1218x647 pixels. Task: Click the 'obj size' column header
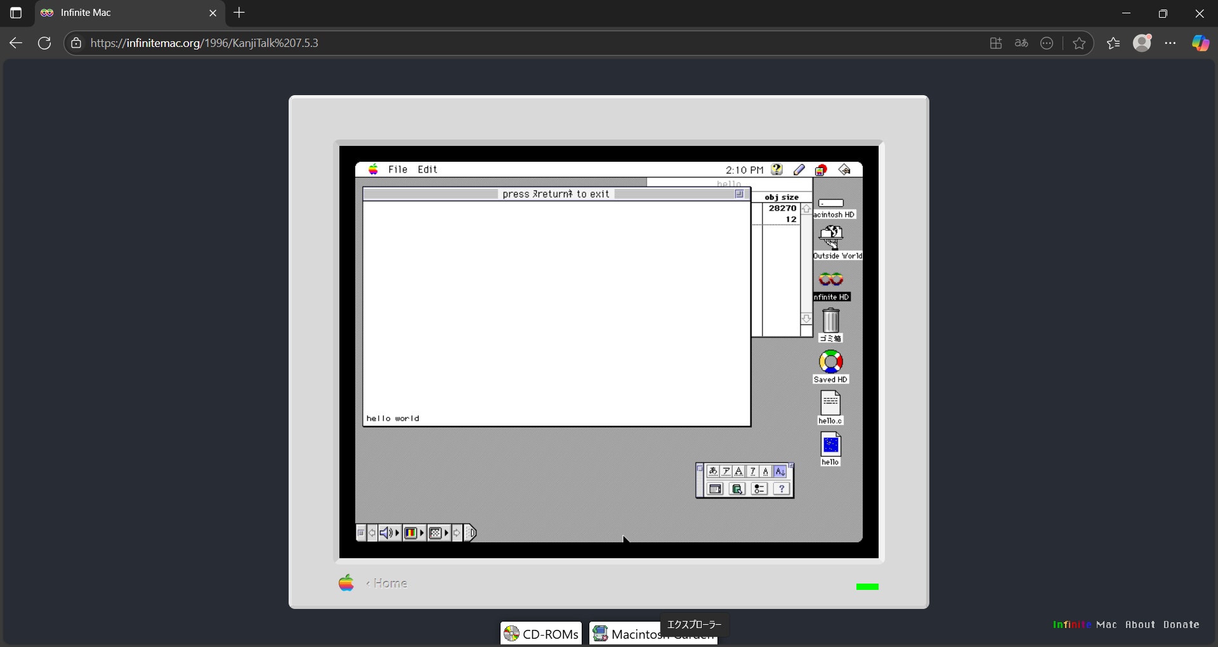pyautogui.click(x=782, y=197)
